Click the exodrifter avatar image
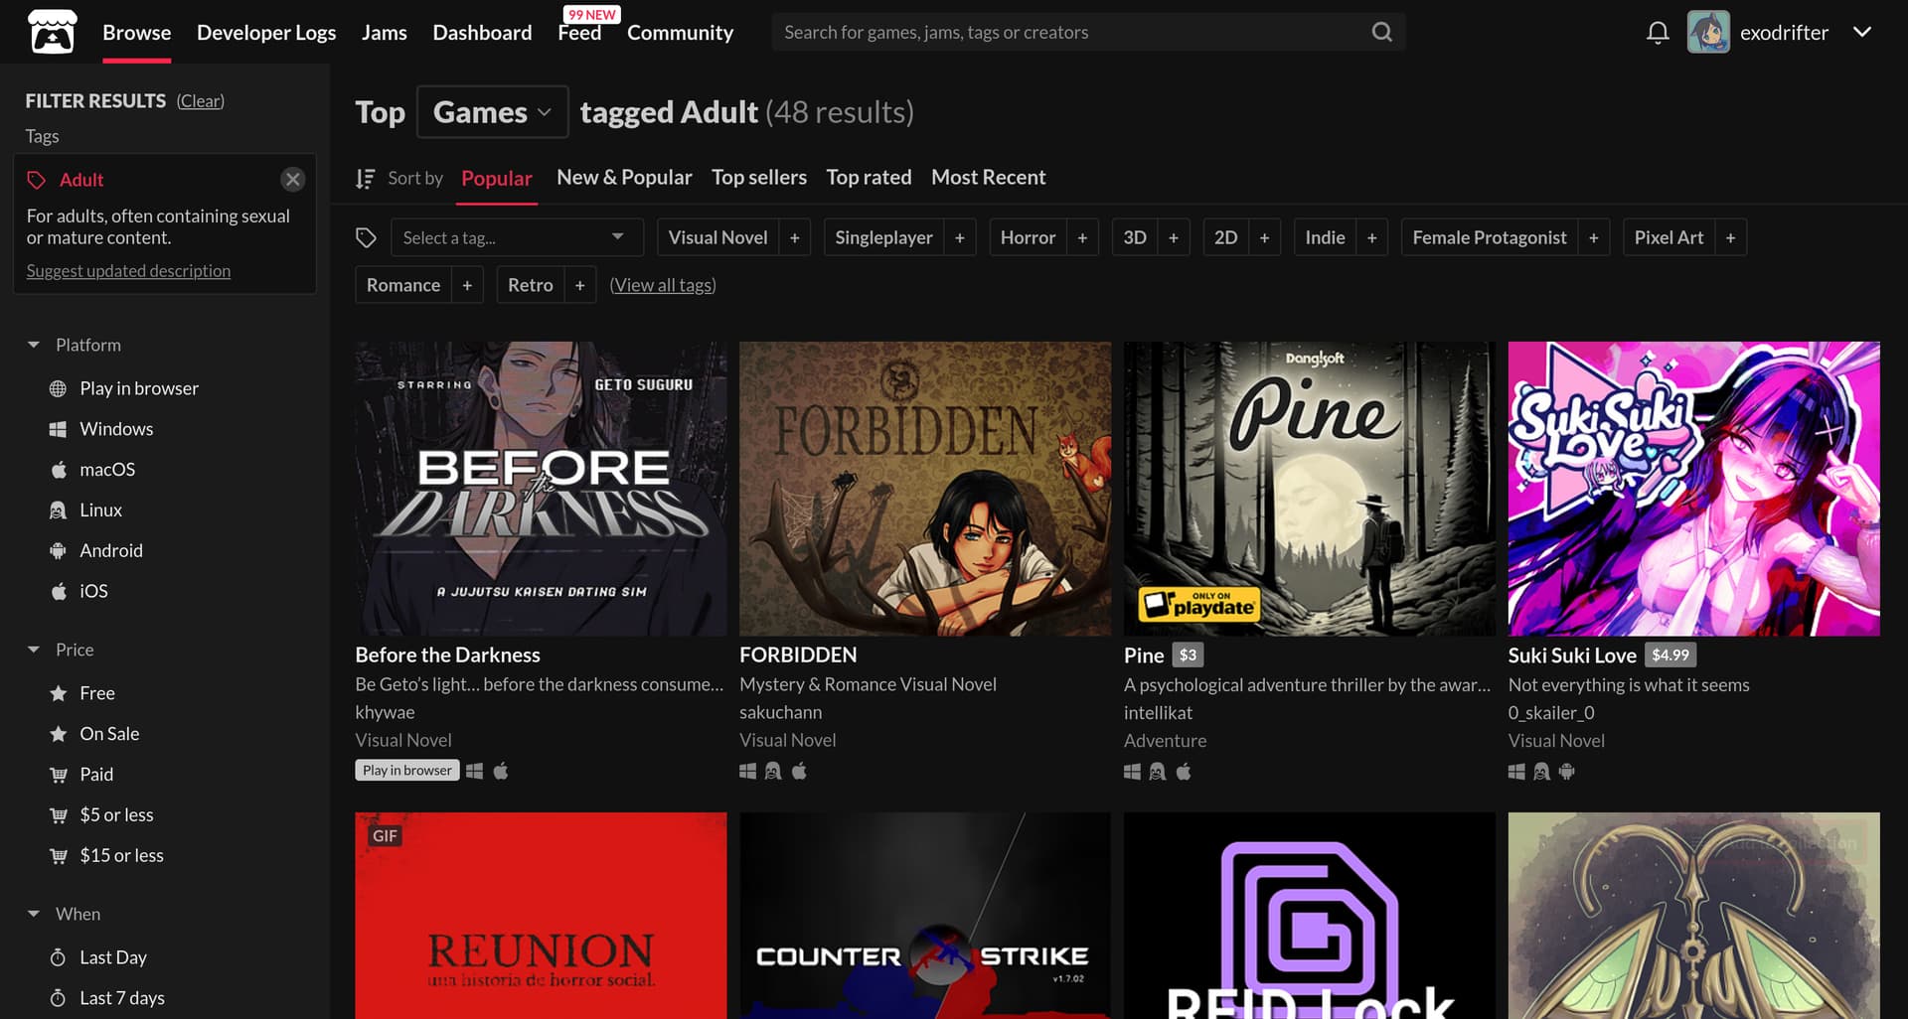The image size is (1908, 1019). pos(1708,32)
